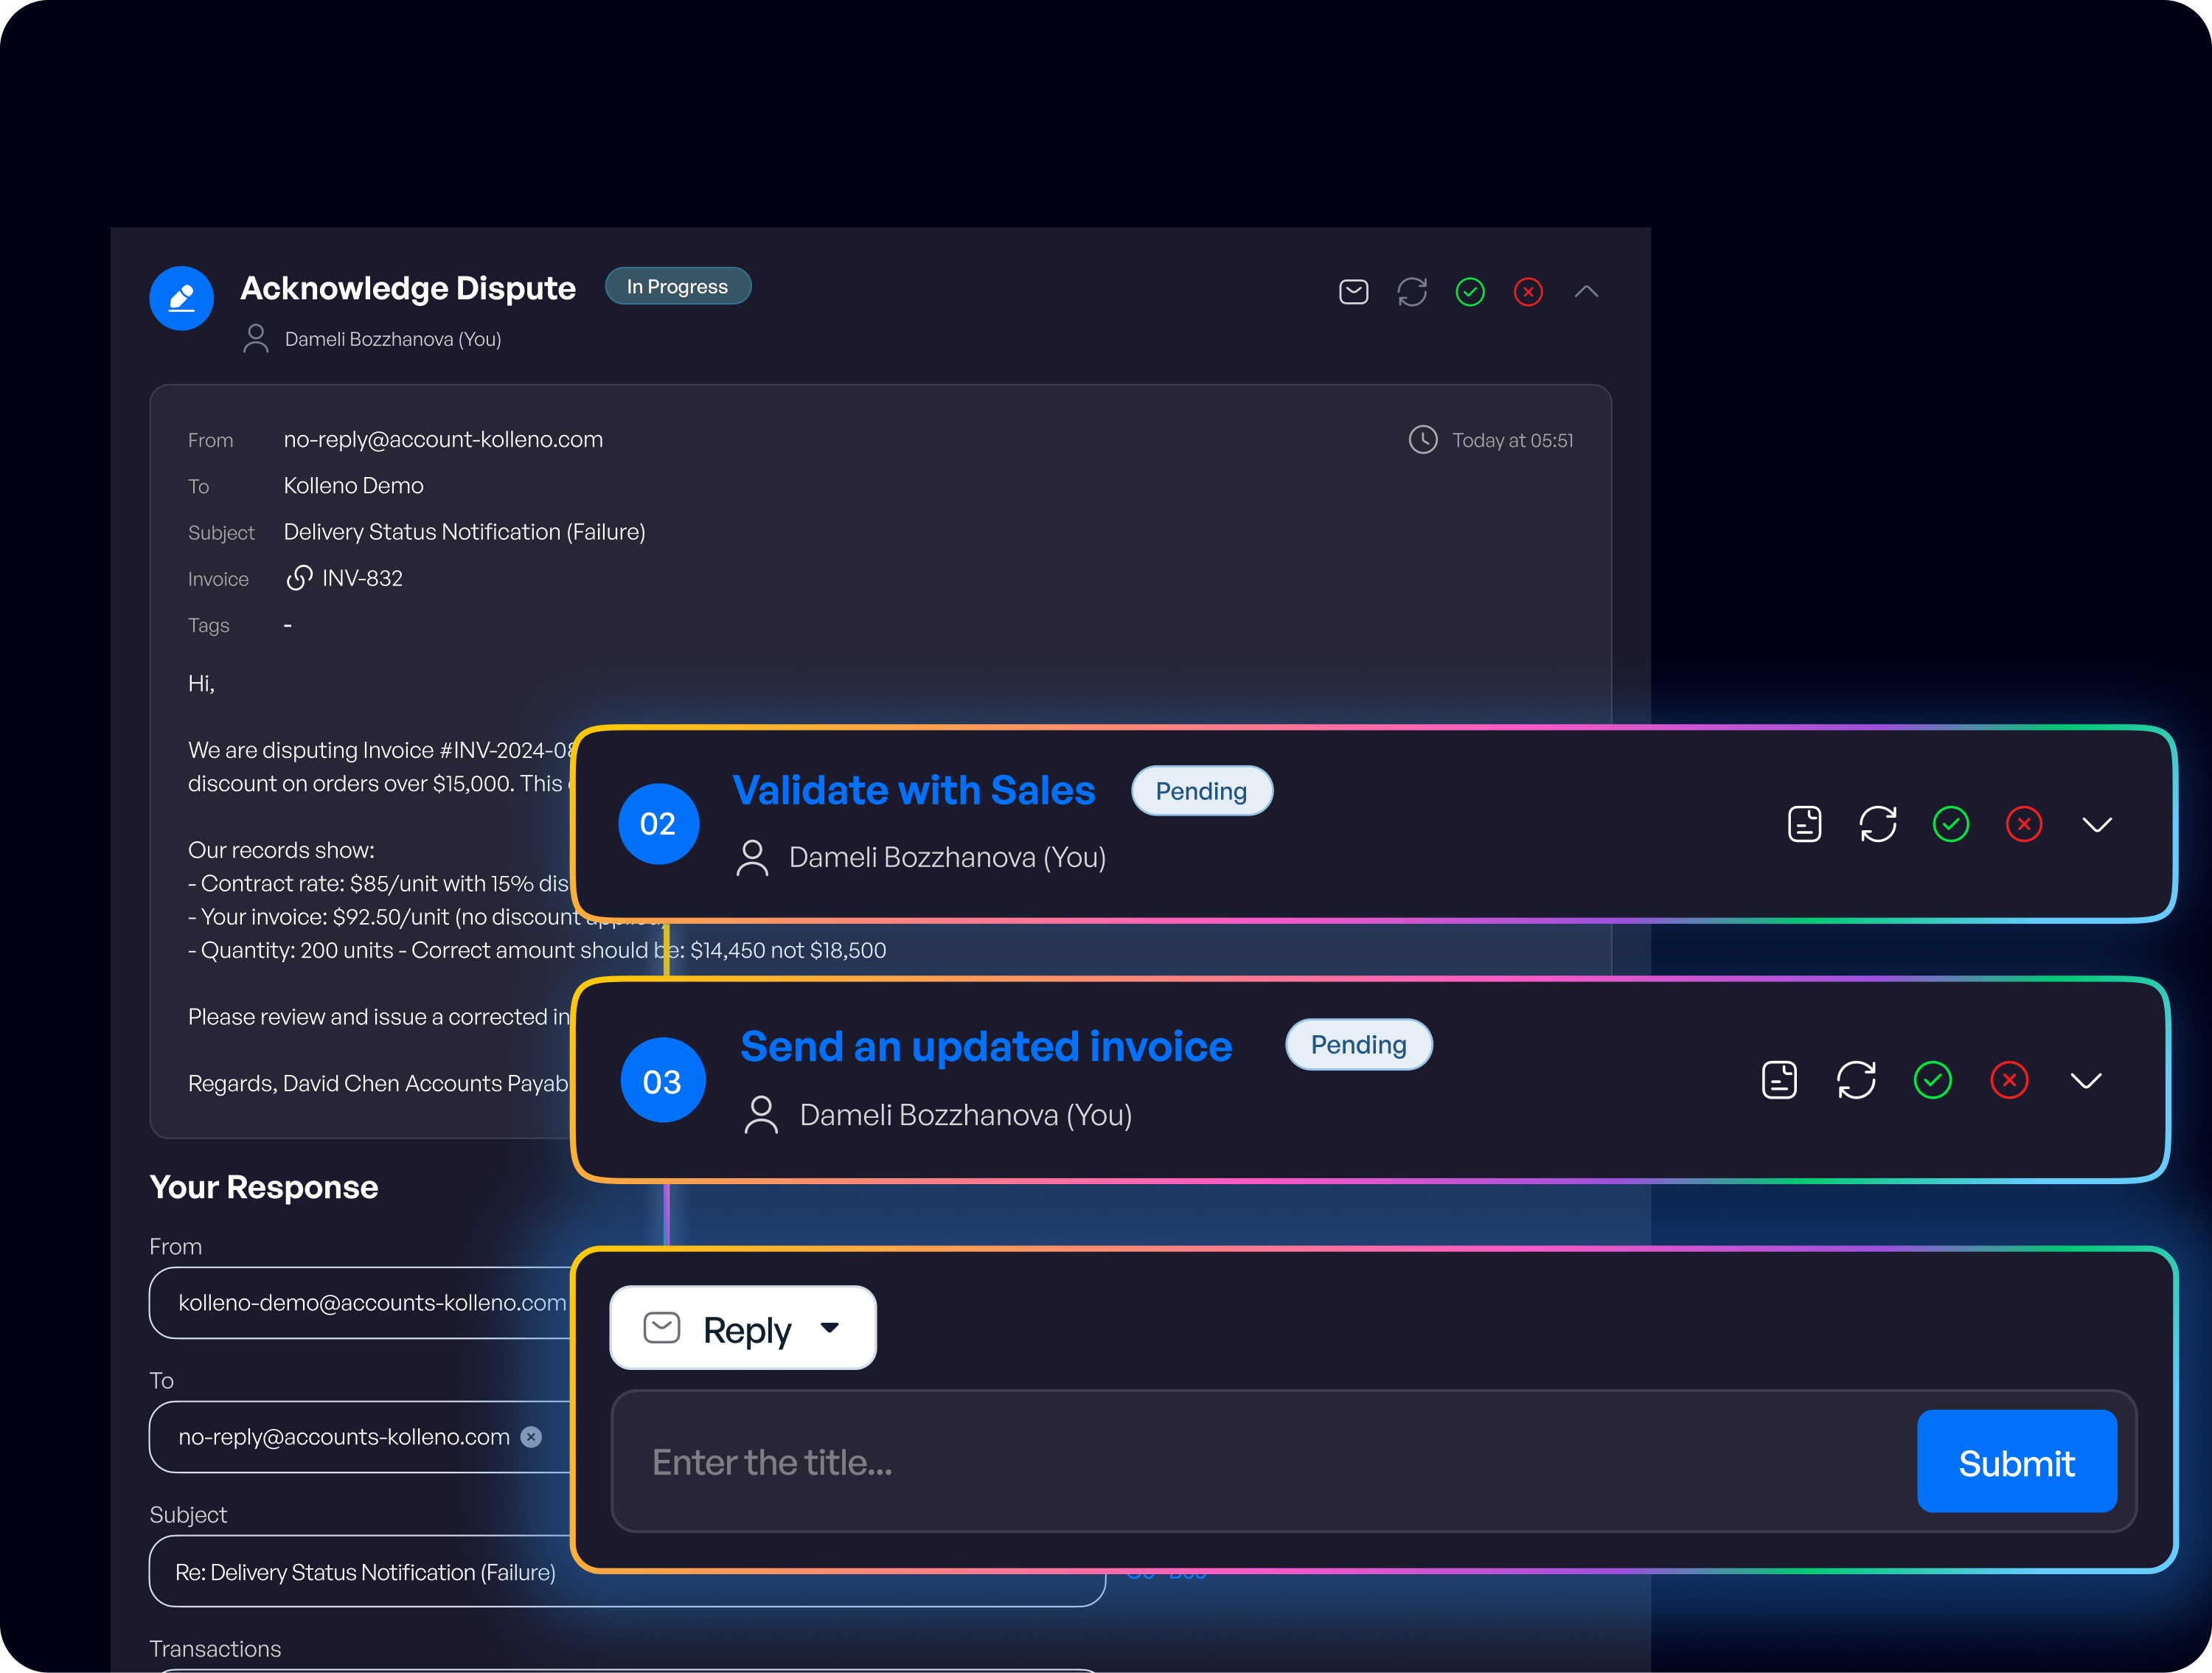Click the Pending badge on Send an updated invoice
The width and height of the screenshot is (2212, 1673).
(x=1358, y=1044)
